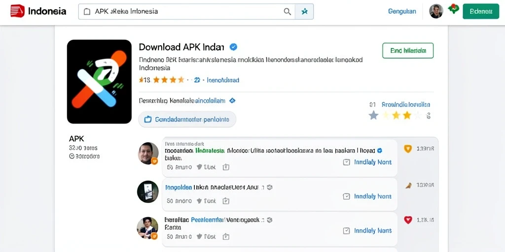This screenshot has width=505, height=252.
Task: Focus the APK Reka Indonesia search field
Action: click(x=187, y=12)
